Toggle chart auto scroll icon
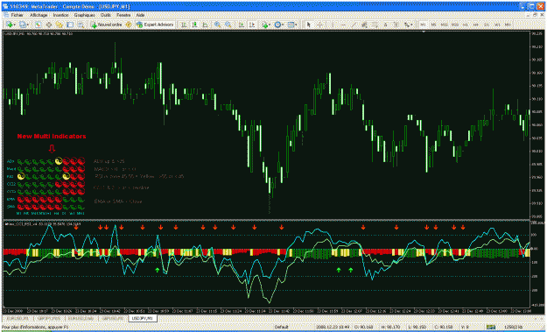The height and width of the screenshot is (332, 547). point(242,25)
